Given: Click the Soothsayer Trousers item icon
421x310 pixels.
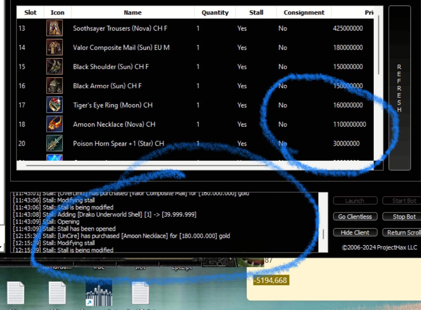Looking at the screenshot, I should [x=54, y=28].
